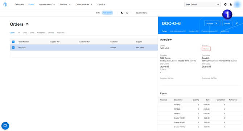Image resolution: width=243 pixels, height=131 pixels.
Task: Switch to the Accepted orders tab
Action: click(x=41, y=33)
